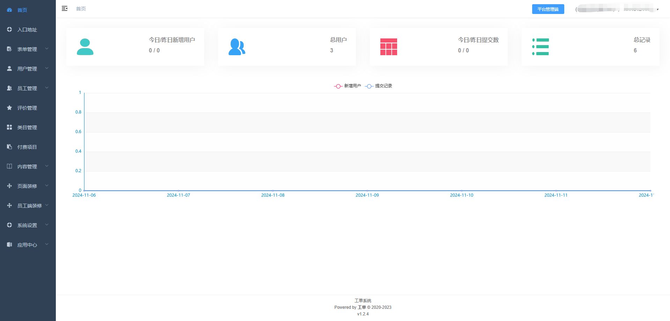Click the 用户管理 person icon
This screenshot has width=670, height=321.
point(9,68)
